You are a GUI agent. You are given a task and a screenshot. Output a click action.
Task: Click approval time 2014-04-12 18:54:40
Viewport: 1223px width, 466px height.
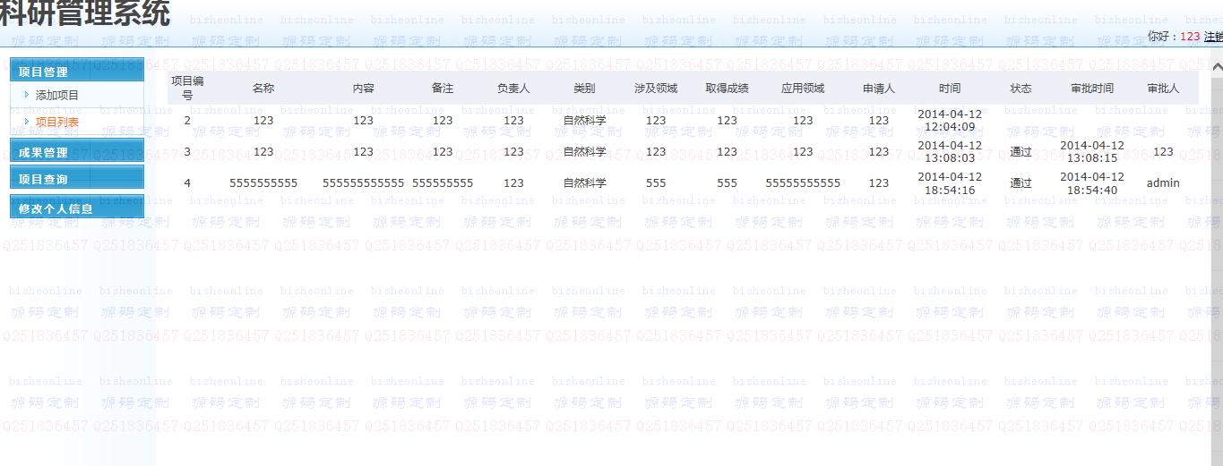pyautogui.click(x=1092, y=182)
